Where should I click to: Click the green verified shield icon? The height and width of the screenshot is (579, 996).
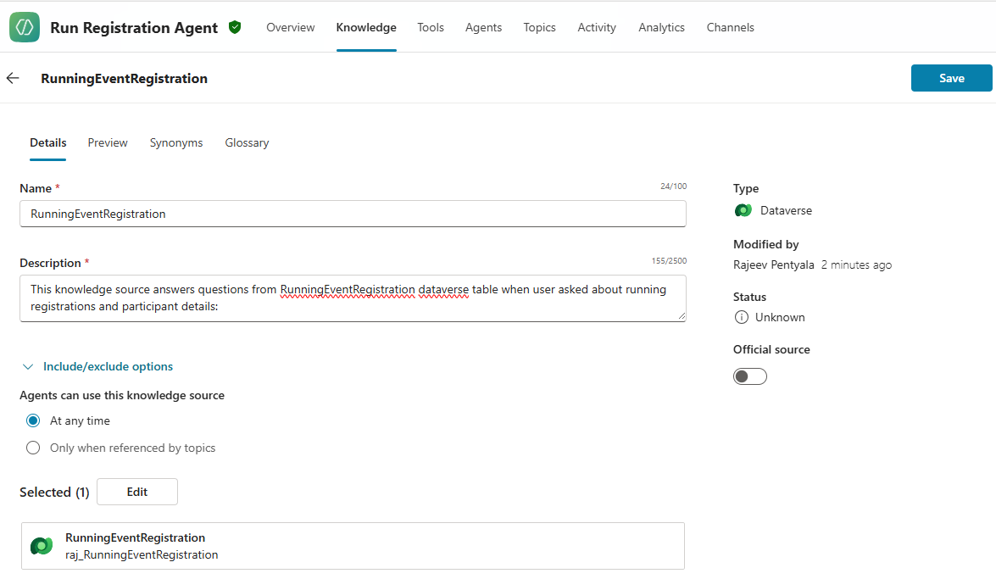pos(235,27)
